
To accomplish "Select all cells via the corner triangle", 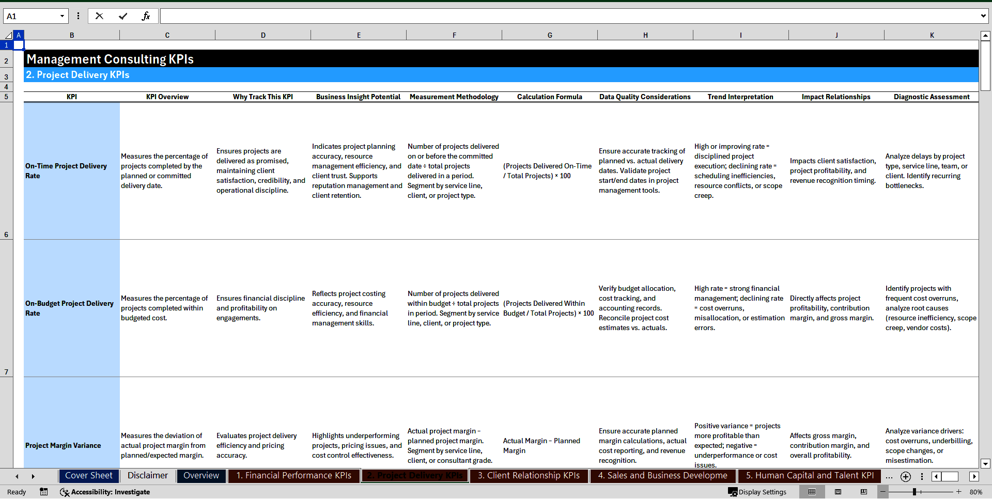I will [x=7, y=35].
